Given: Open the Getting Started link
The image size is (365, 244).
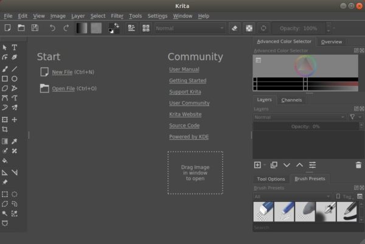Looking at the screenshot, I should click(x=187, y=80).
